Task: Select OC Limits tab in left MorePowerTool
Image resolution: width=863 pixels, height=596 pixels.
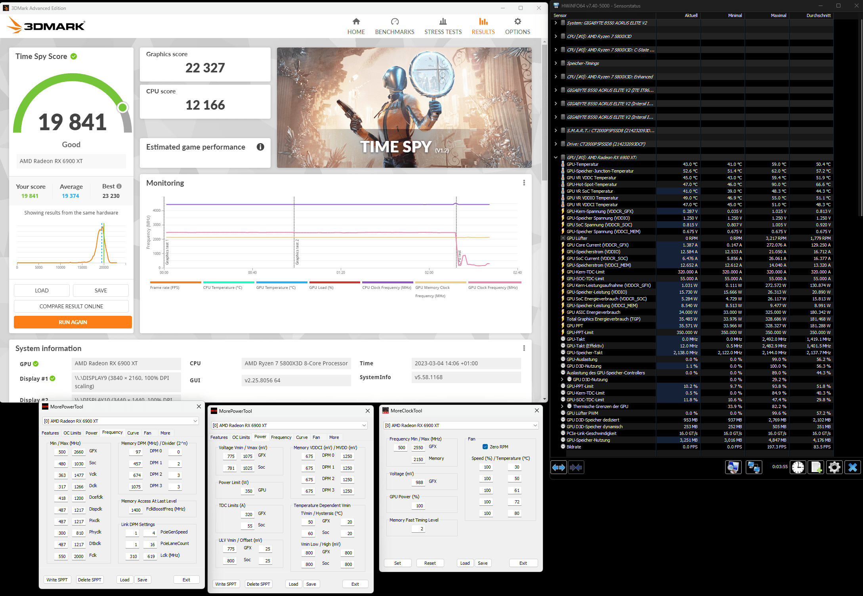Action: 72,433
